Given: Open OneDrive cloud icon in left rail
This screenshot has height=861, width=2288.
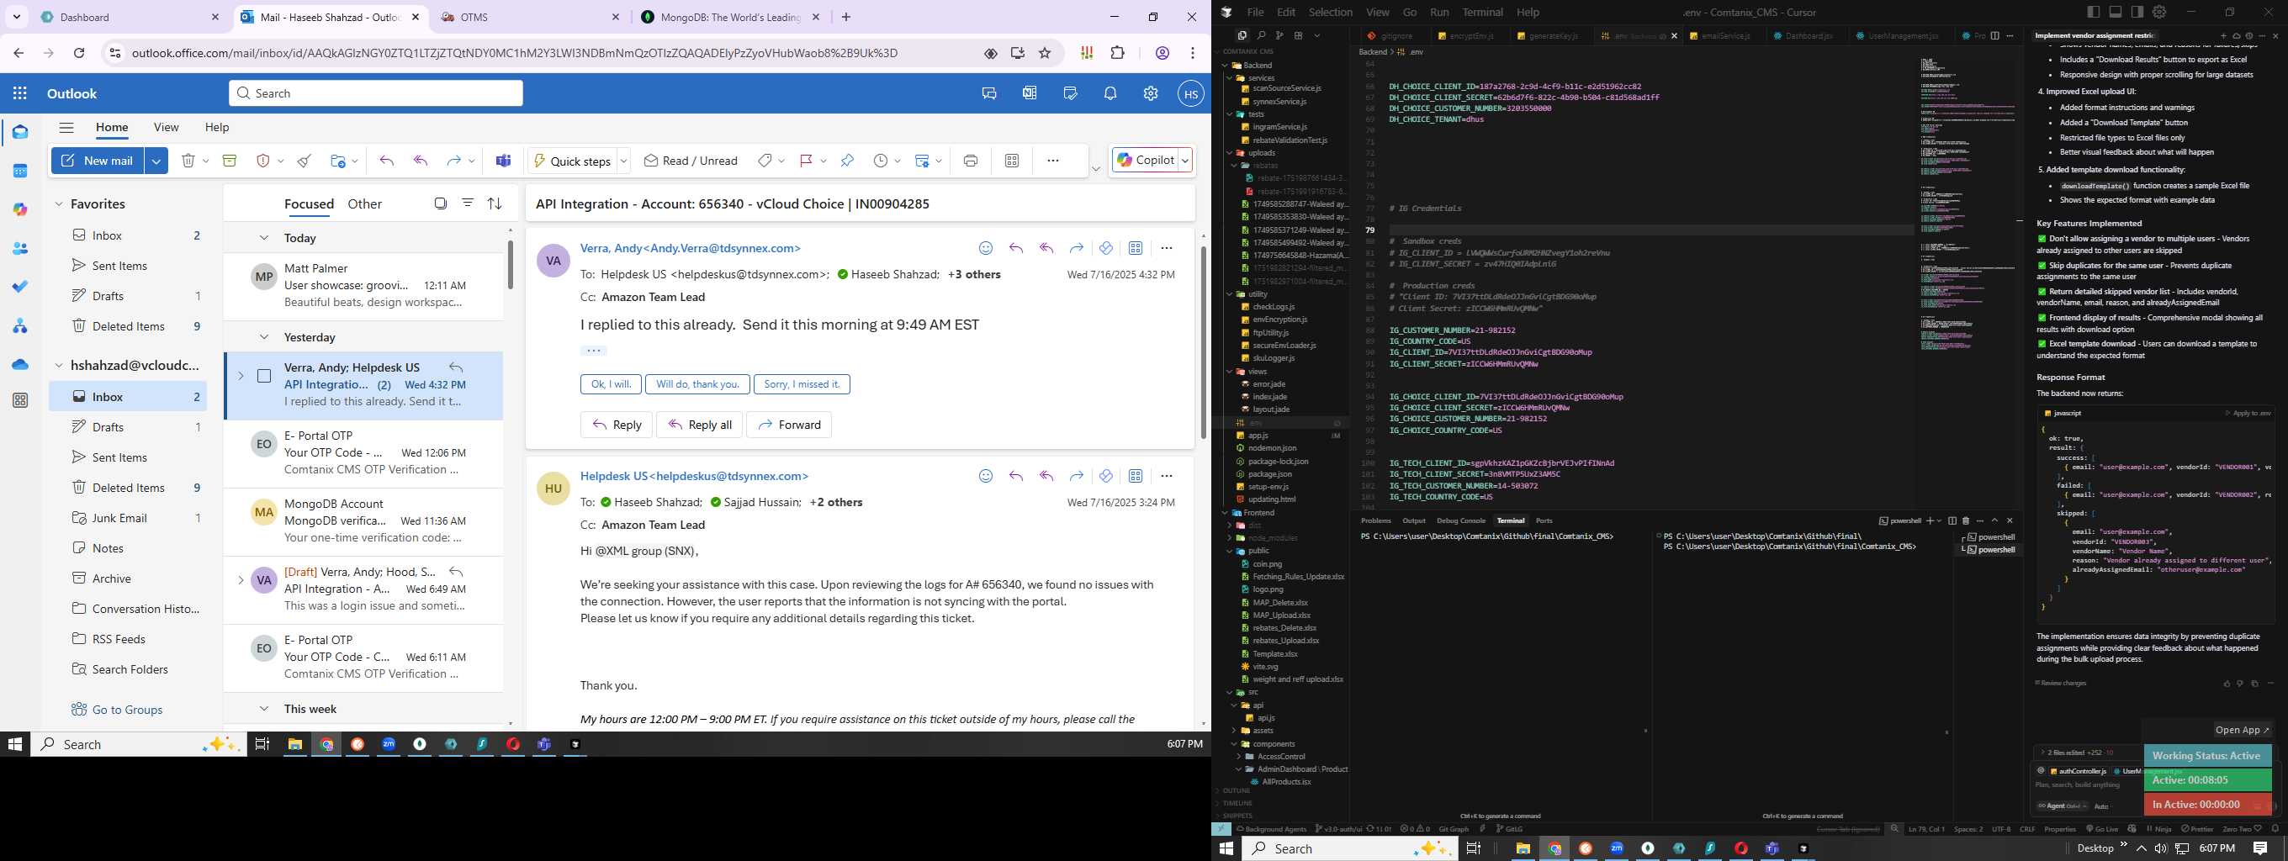Looking at the screenshot, I should tap(20, 364).
